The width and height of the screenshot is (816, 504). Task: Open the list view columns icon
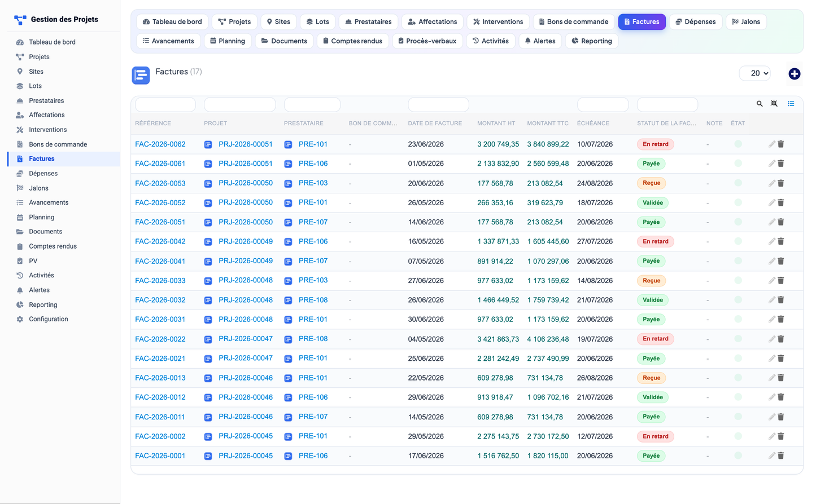[791, 104]
